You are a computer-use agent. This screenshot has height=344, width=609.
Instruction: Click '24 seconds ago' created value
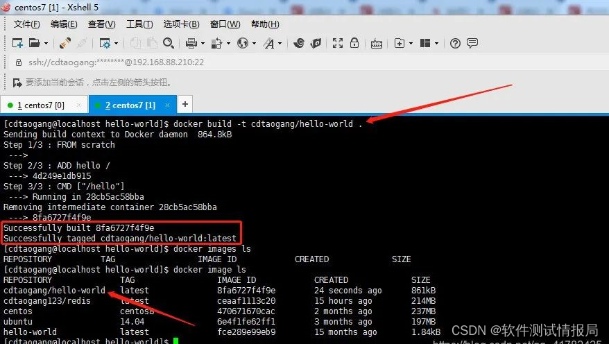(x=348, y=291)
